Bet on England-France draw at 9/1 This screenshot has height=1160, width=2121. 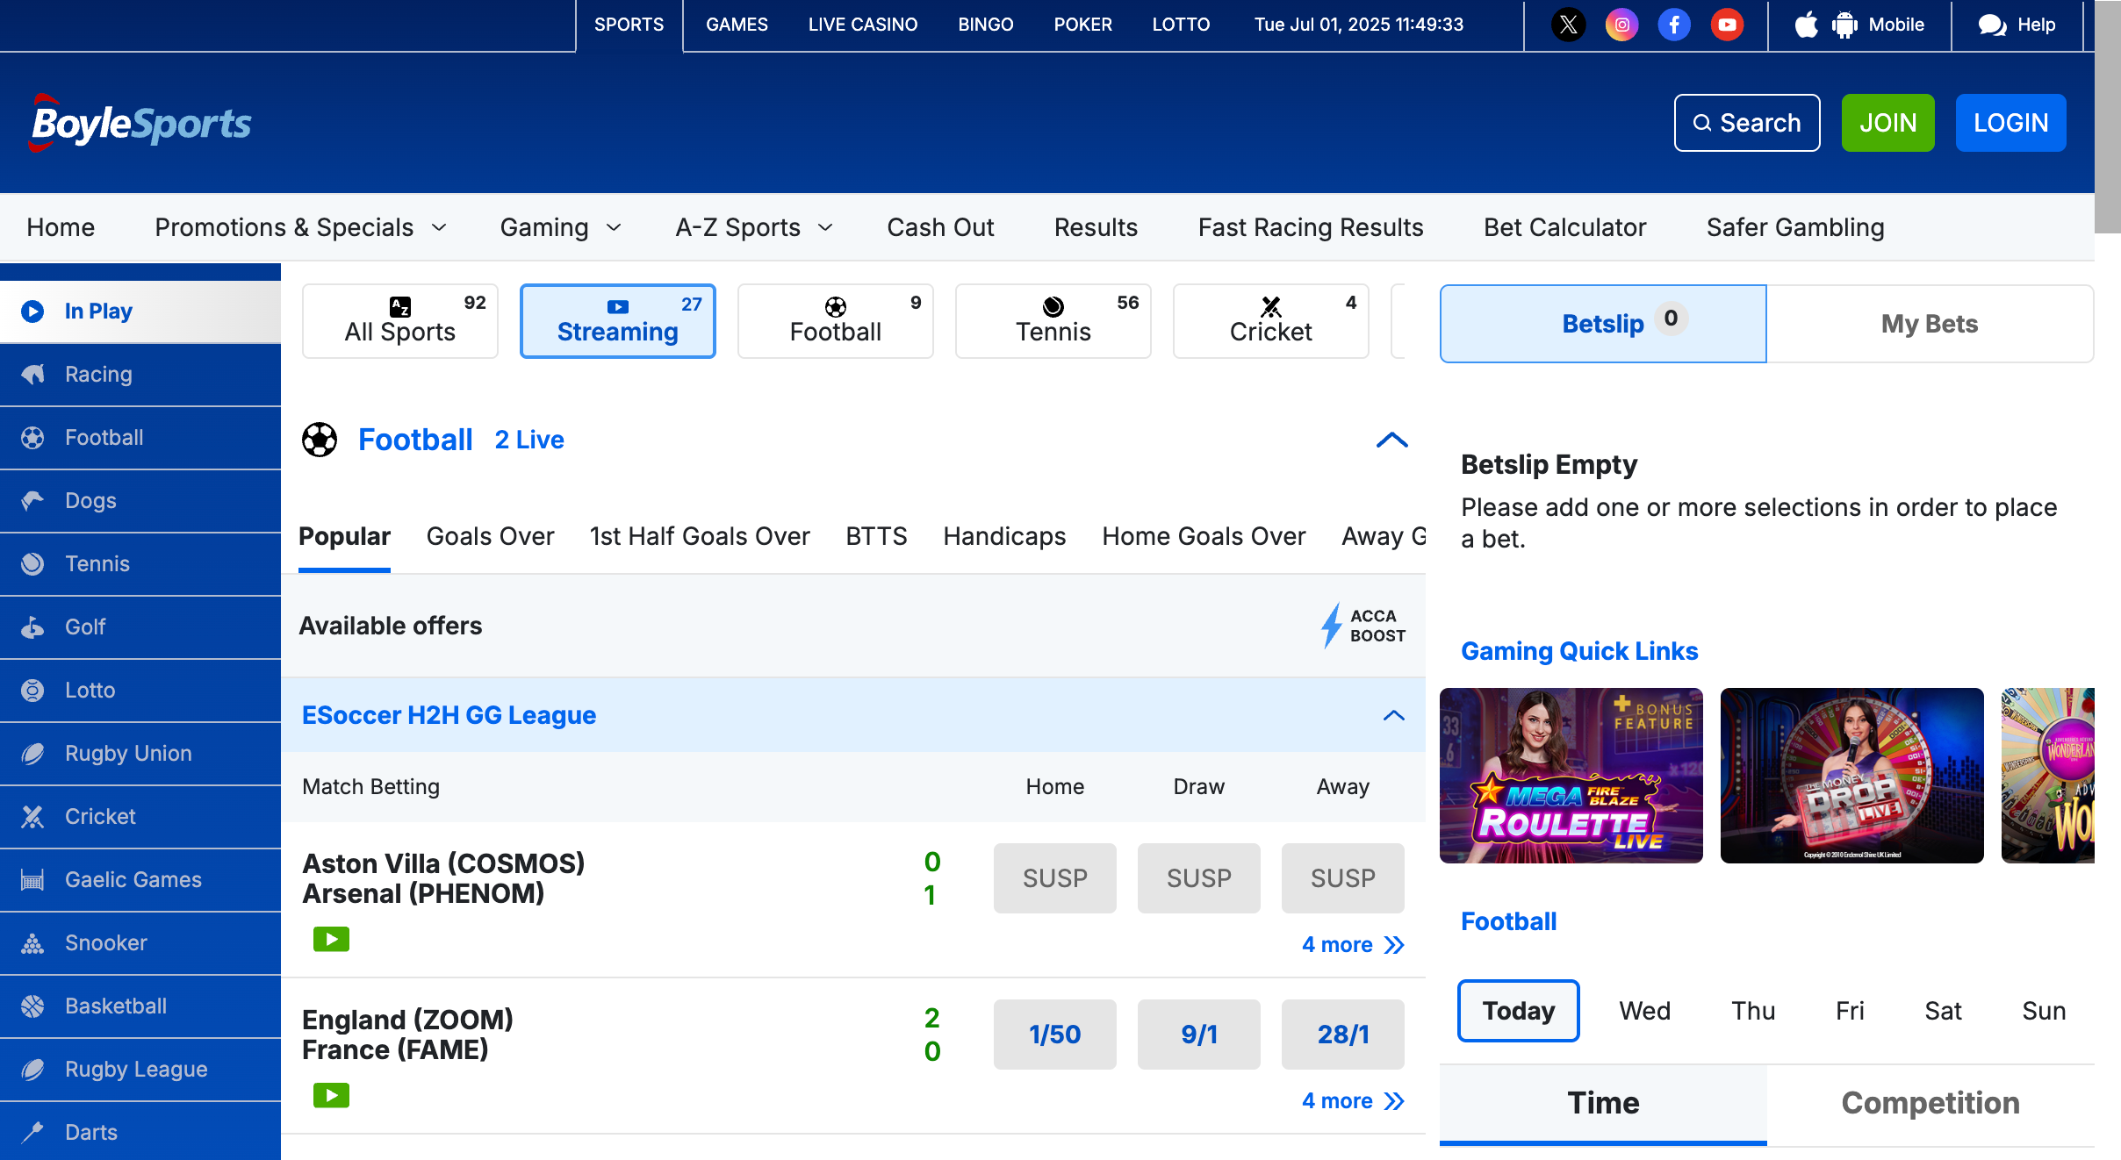coord(1199,1035)
